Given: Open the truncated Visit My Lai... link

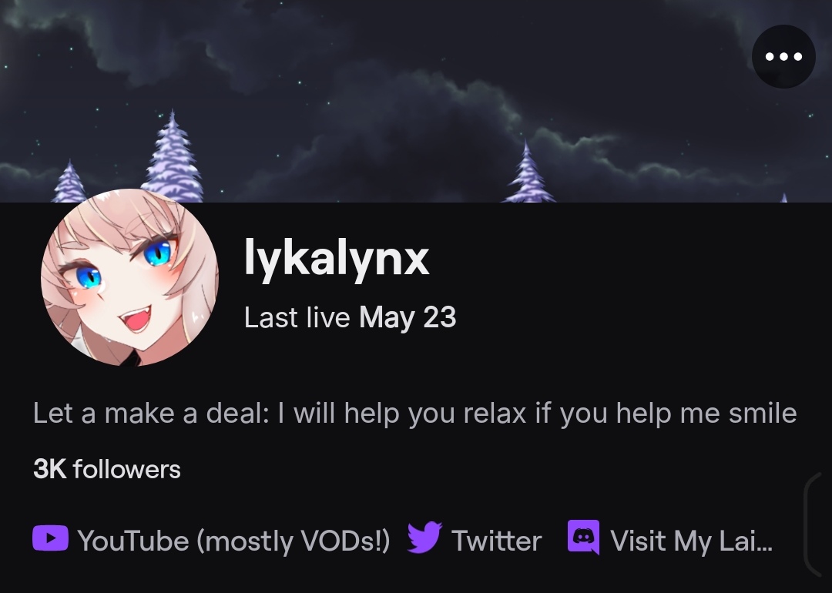Looking at the screenshot, I should pos(691,541).
